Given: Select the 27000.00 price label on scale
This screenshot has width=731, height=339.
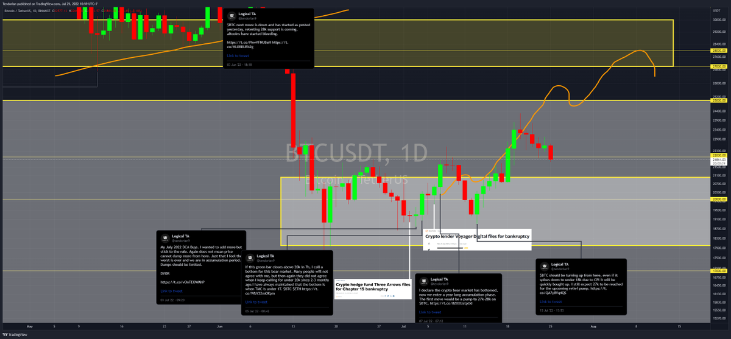Looking at the screenshot, I should click(719, 66).
